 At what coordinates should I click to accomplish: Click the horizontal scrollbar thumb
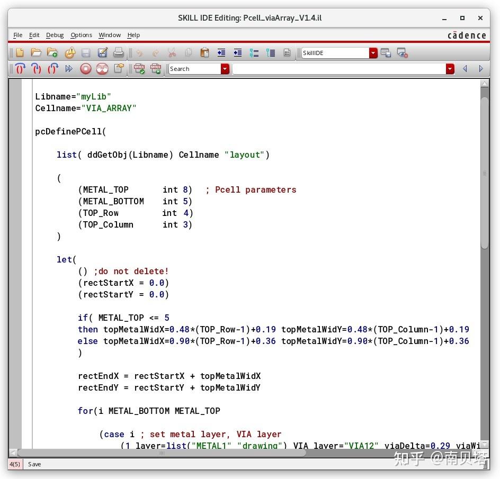[162, 453]
